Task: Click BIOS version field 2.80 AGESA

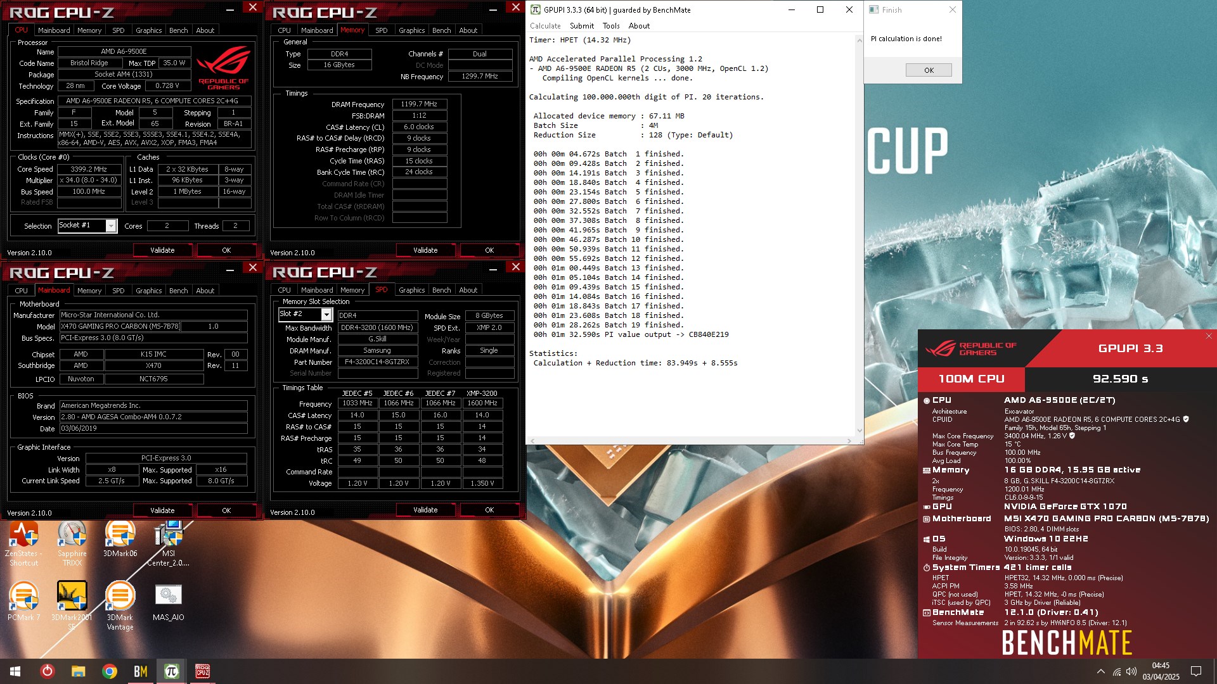Action: click(153, 417)
